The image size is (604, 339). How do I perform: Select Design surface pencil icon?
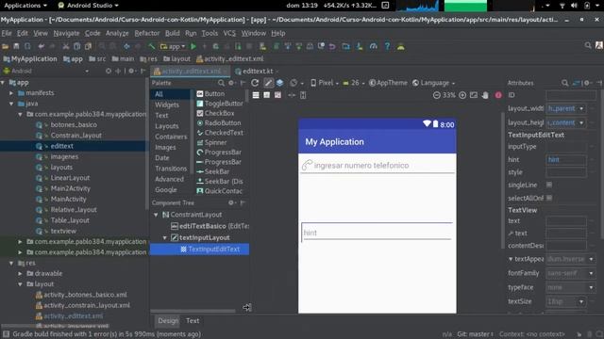tap(268, 83)
